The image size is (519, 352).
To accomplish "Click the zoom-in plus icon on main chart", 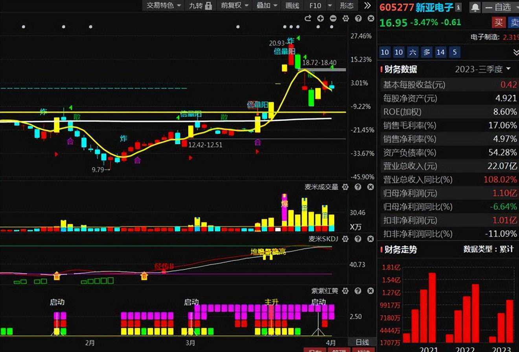I will point(320,19).
